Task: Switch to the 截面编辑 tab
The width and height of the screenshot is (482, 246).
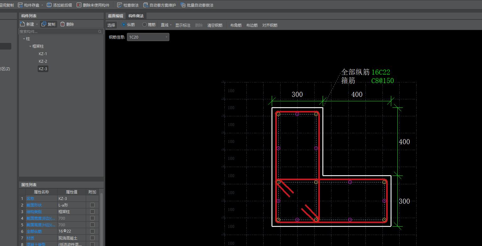Action: click(x=116, y=16)
